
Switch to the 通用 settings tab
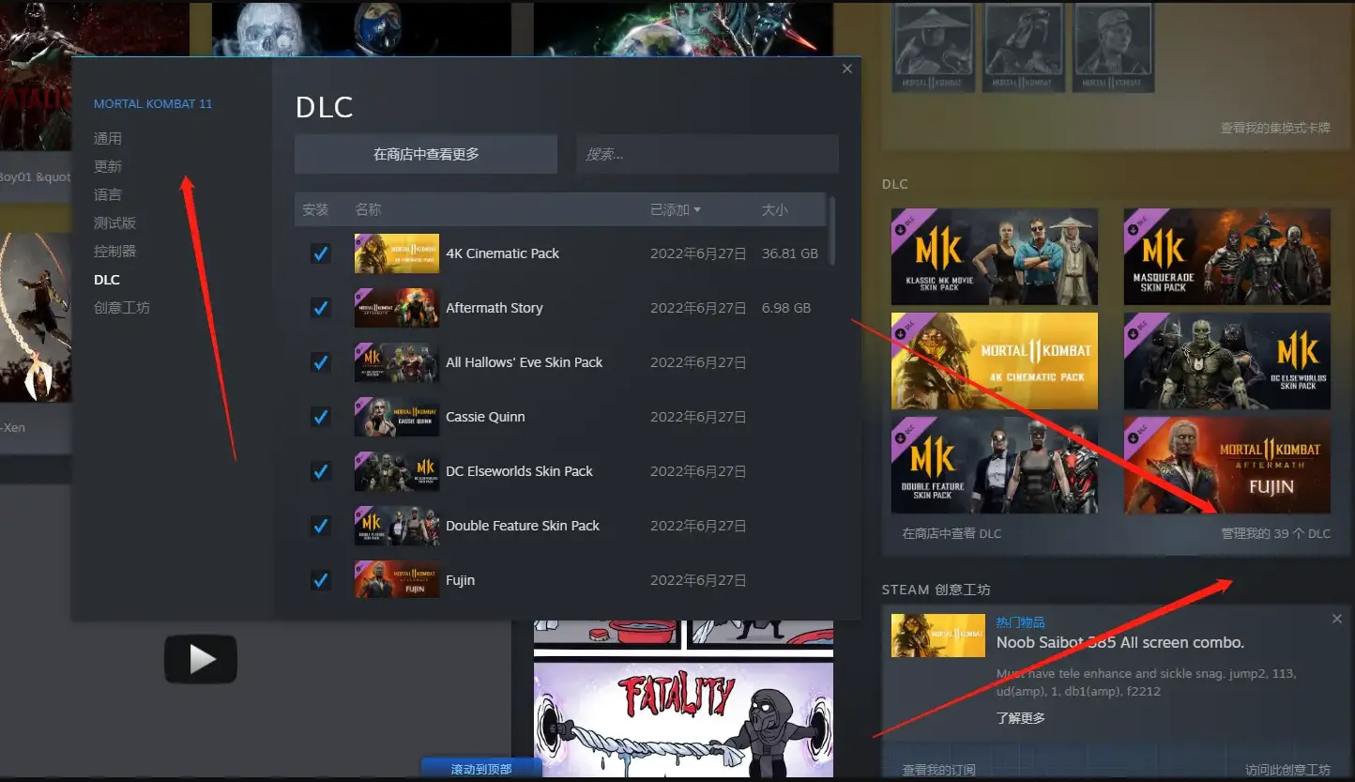[x=108, y=139]
